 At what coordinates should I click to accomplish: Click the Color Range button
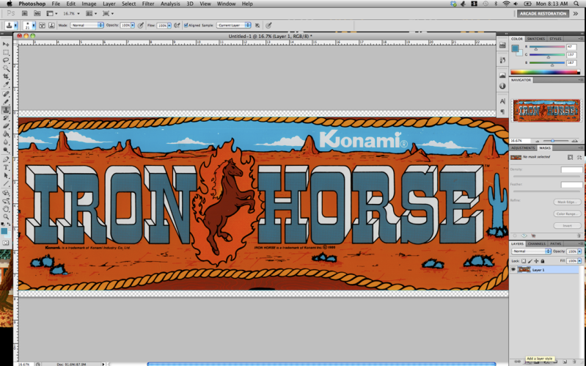pos(567,214)
